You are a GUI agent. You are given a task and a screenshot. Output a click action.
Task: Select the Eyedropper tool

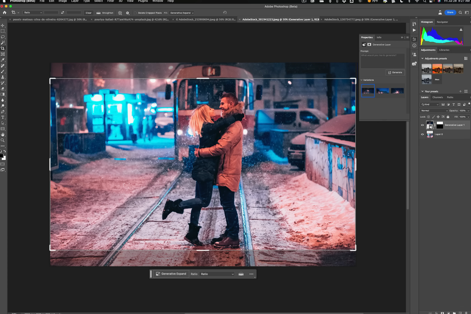[x=3, y=60]
